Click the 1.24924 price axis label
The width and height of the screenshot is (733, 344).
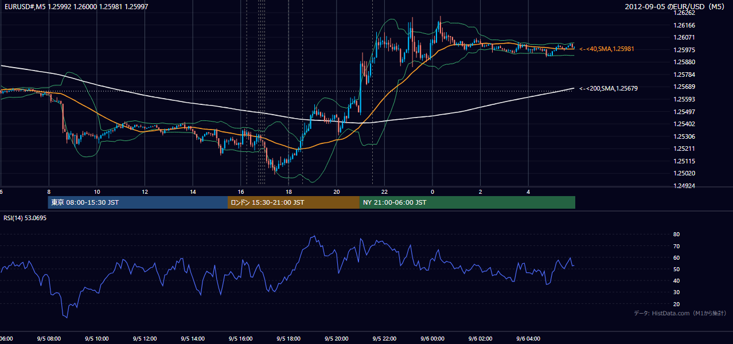click(x=684, y=186)
